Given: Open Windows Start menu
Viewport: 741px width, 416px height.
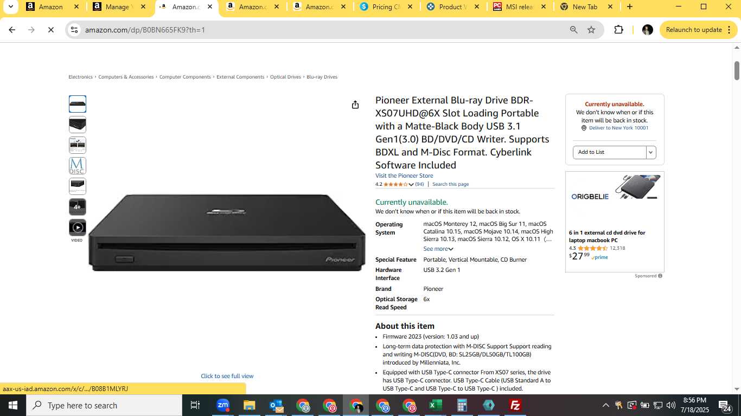Looking at the screenshot, I should pyautogui.click(x=13, y=405).
